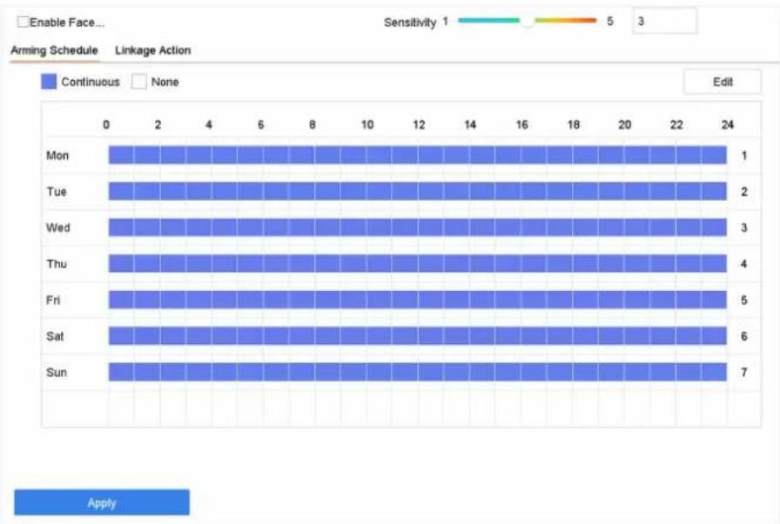The height and width of the screenshot is (524, 780).
Task: Select the Monday schedule bar
Action: click(417, 155)
